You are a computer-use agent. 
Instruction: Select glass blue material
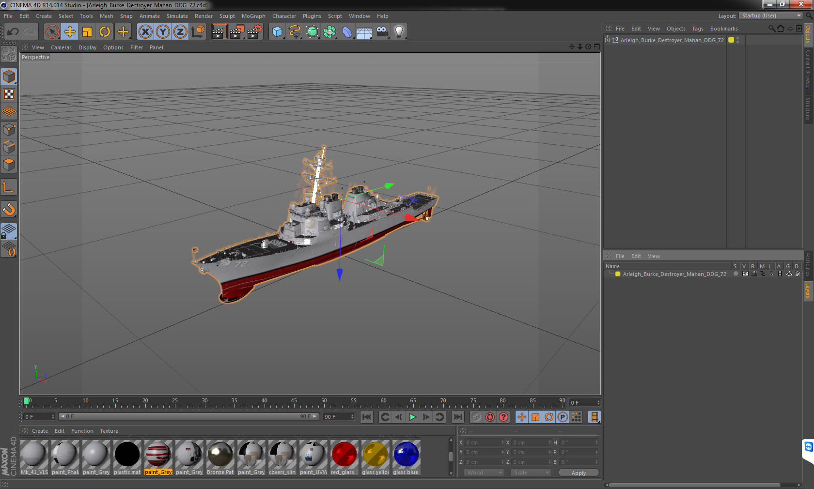point(406,458)
